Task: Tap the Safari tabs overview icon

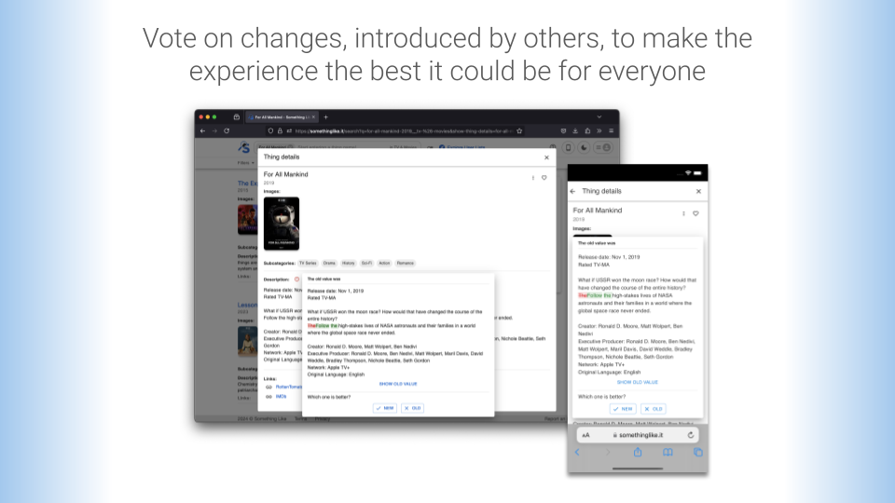Action: [x=698, y=453]
